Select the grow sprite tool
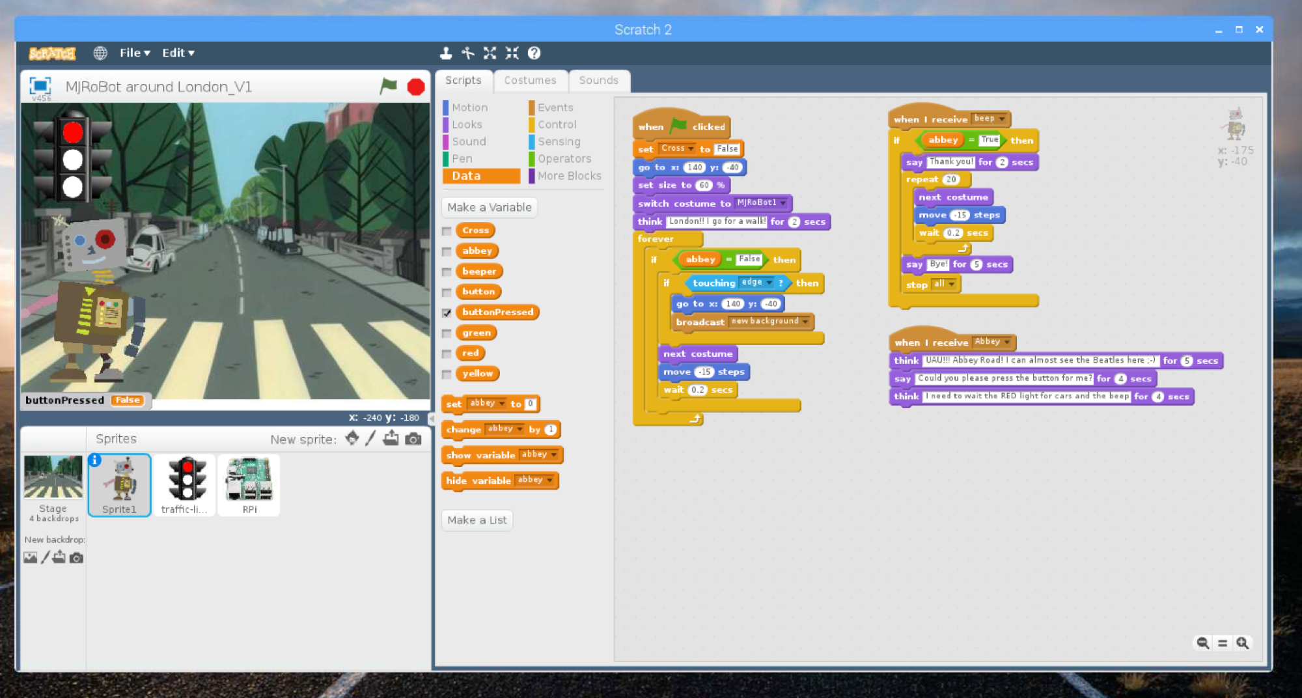Viewport: 1302px width, 698px height. point(490,53)
